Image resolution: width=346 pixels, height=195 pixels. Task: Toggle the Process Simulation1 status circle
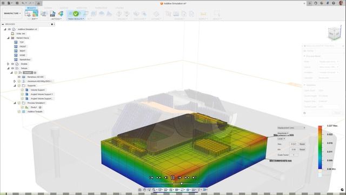[x=19, y=103]
